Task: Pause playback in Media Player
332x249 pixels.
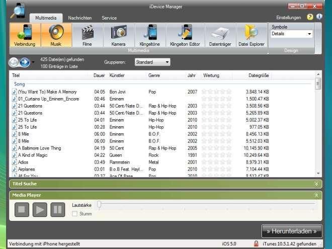Action: point(58,210)
